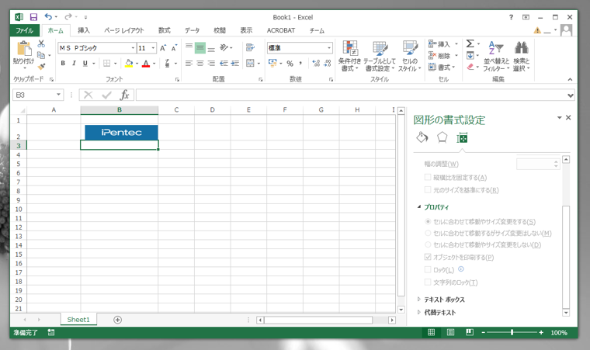The image size is (590, 350).
Task: Save the workbook with the floppy icon
Action: pos(33,17)
